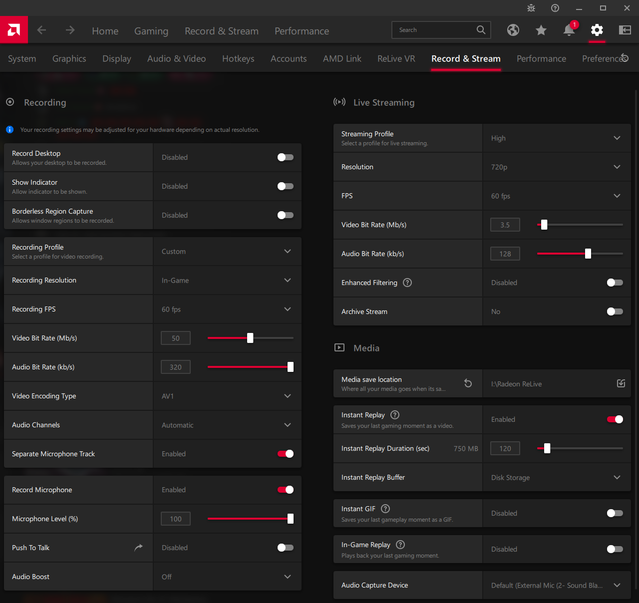
Task: Enable the Record Desktop toggle
Action: pyautogui.click(x=286, y=157)
